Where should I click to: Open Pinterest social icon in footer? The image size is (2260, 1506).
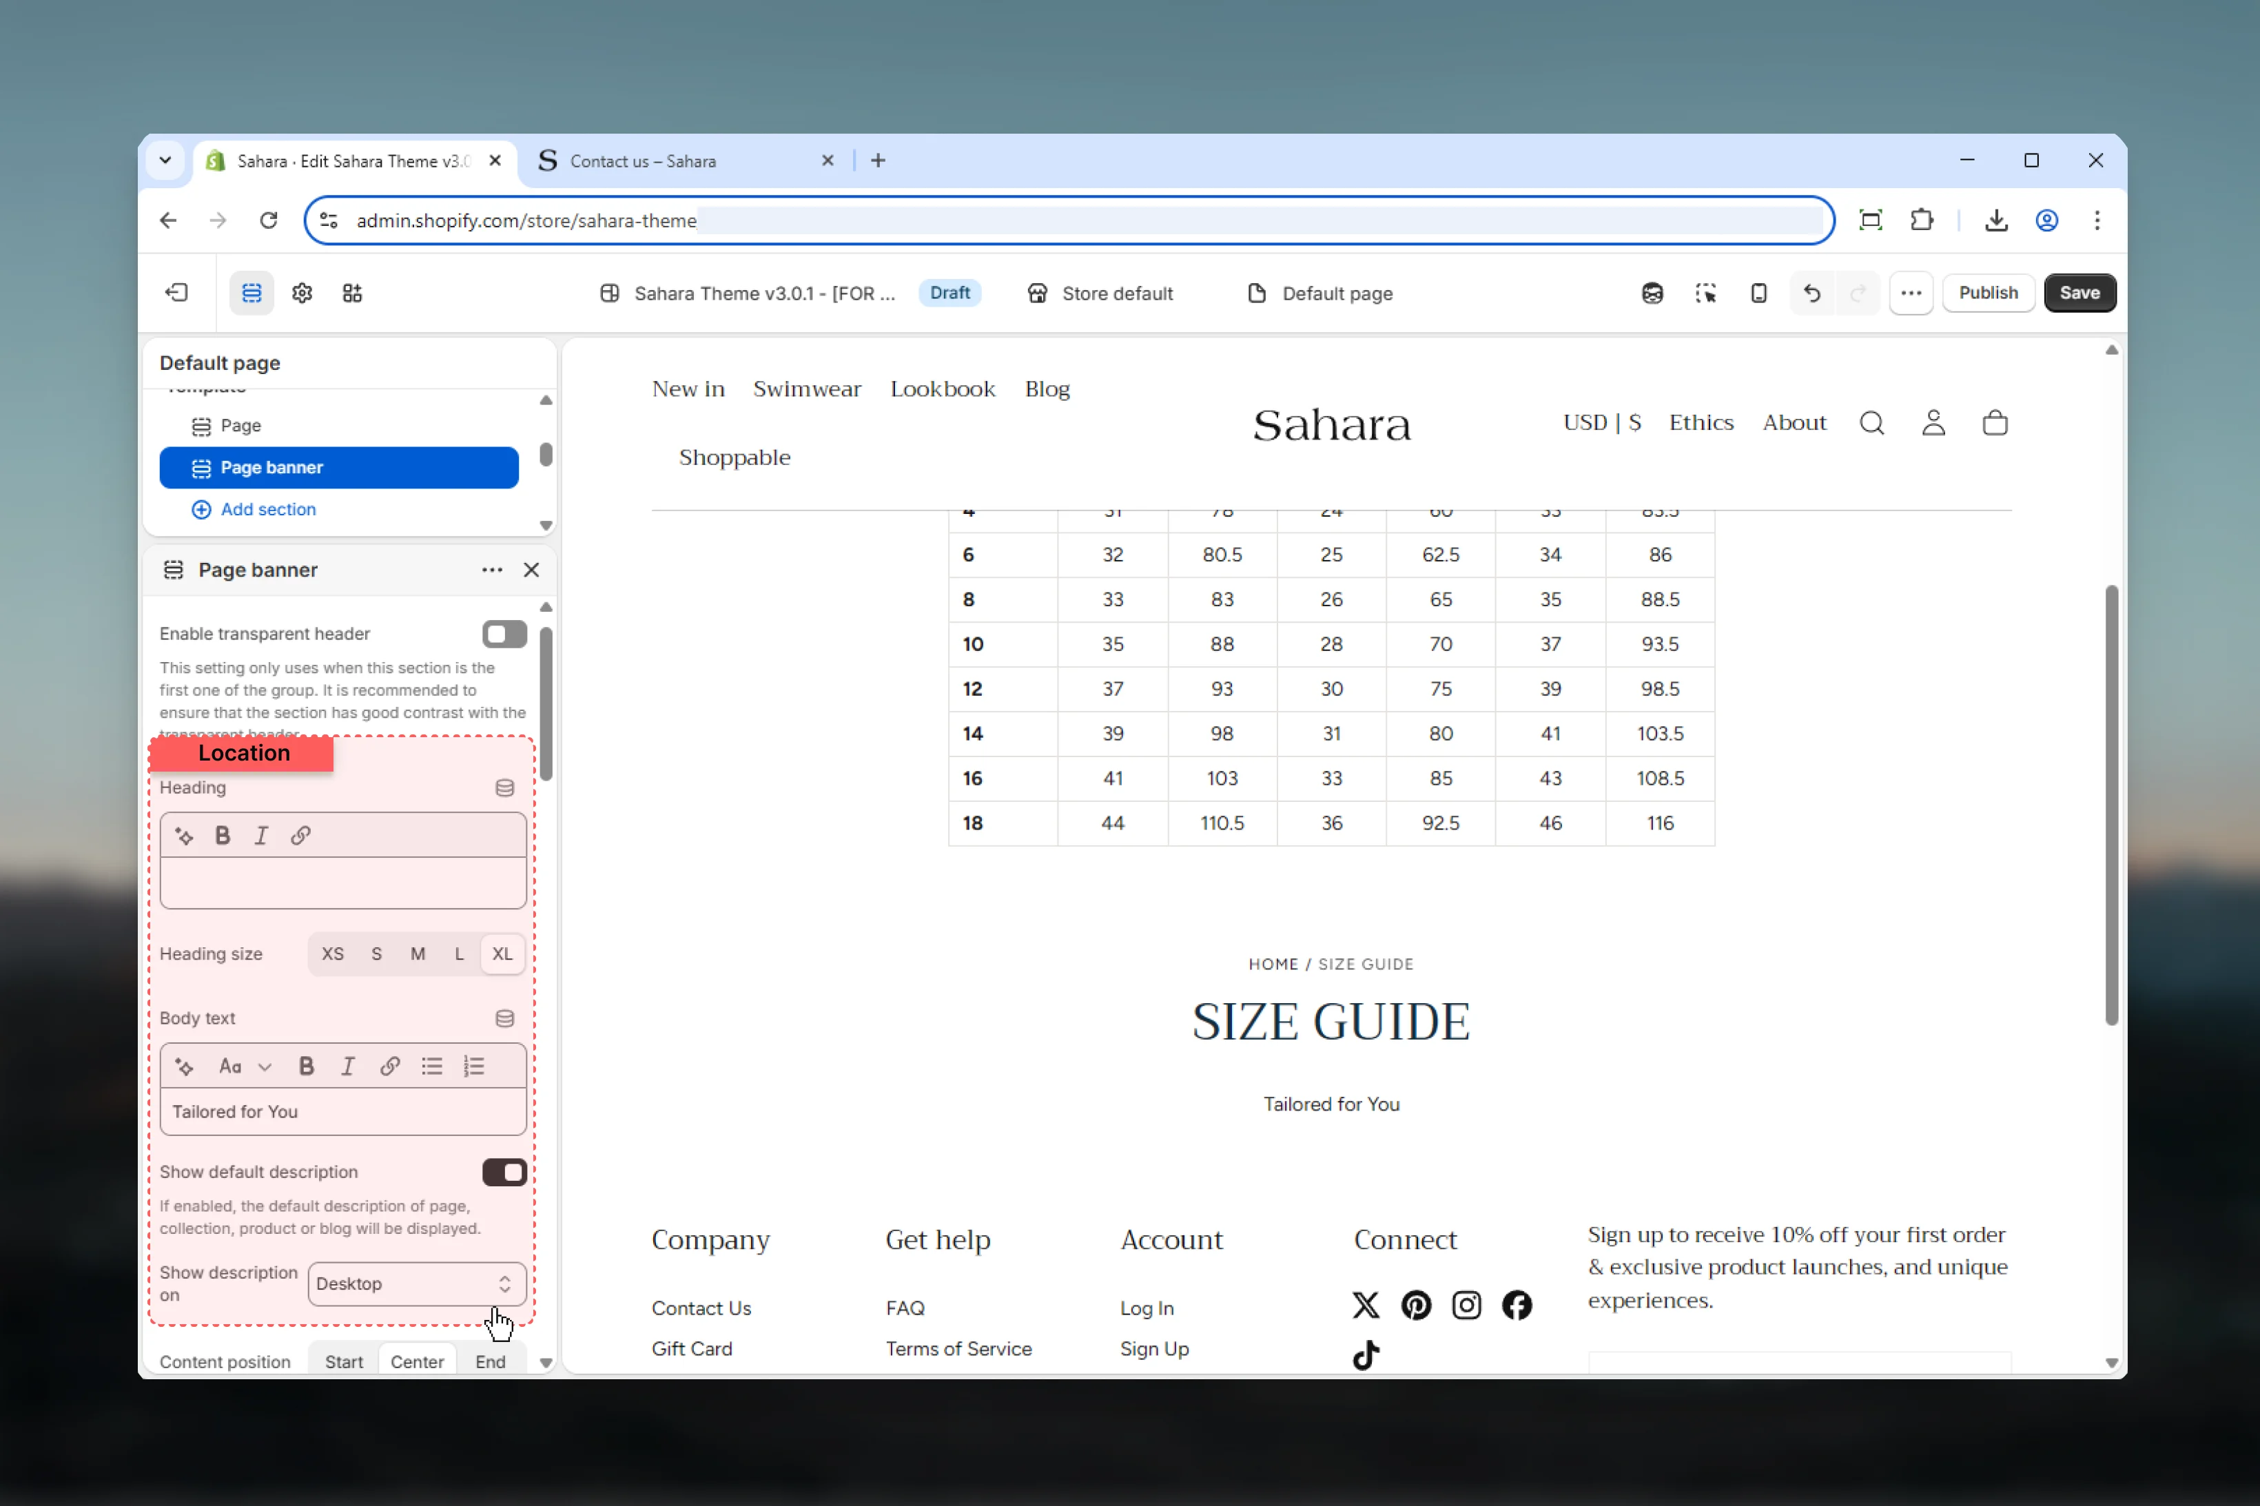click(1416, 1304)
